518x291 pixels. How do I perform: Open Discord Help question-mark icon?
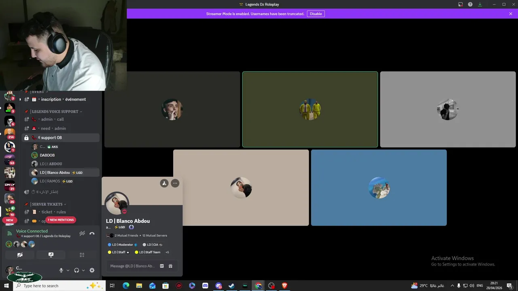pos(470,4)
